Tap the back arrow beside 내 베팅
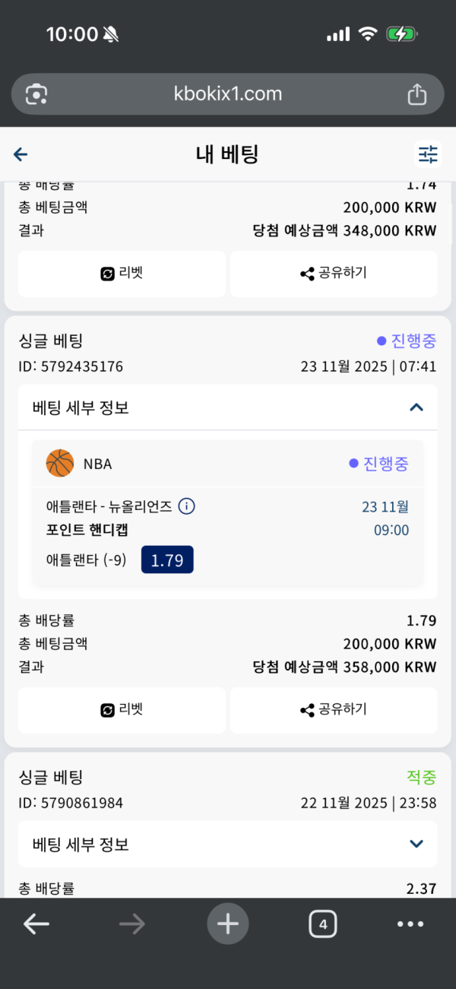The width and height of the screenshot is (456, 989). tap(21, 155)
